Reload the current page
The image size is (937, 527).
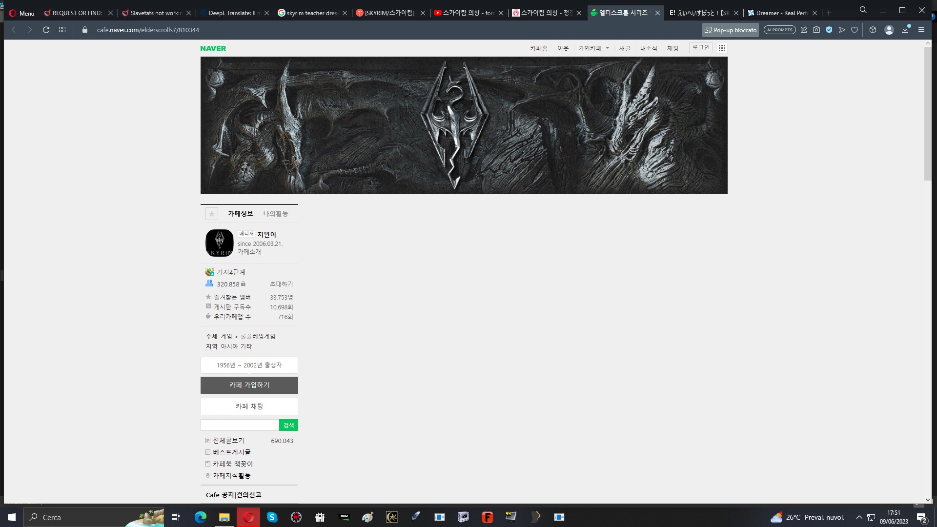click(46, 30)
